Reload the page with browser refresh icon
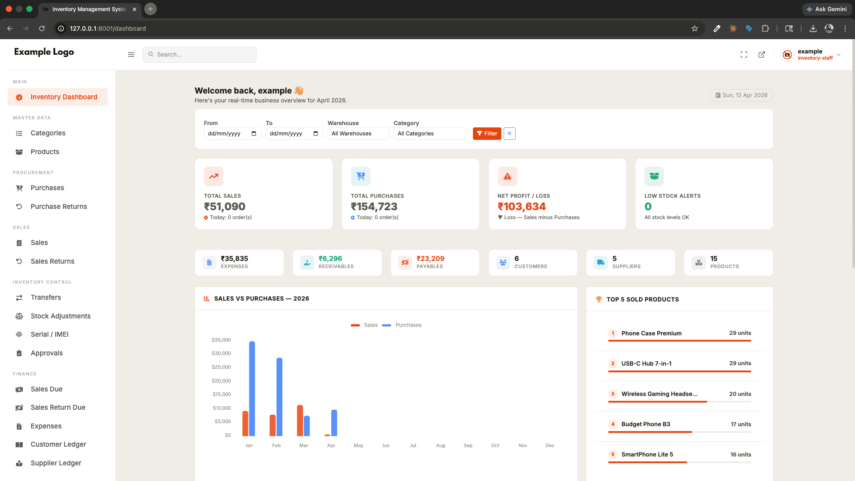855x481 pixels. [x=42, y=29]
